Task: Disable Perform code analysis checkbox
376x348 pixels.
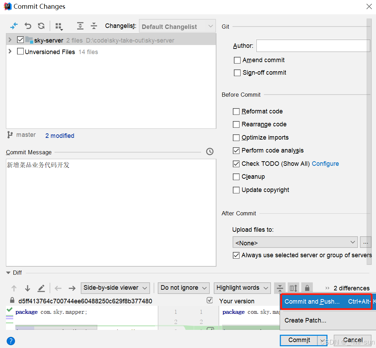Action: point(236,150)
